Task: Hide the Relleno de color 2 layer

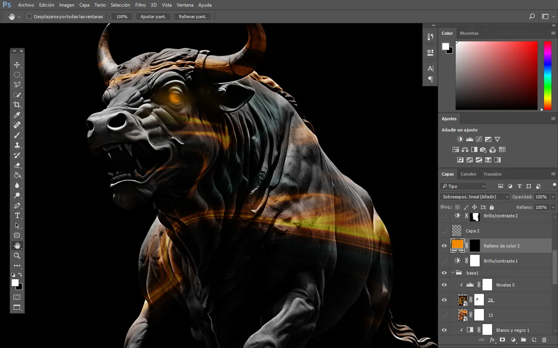Action: [x=444, y=246]
